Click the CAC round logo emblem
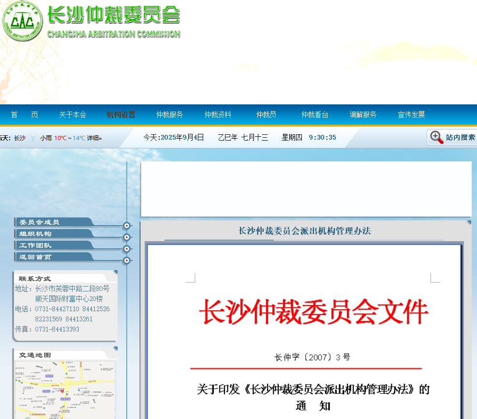This screenshot has height=419, width=477. pos(22,21)
